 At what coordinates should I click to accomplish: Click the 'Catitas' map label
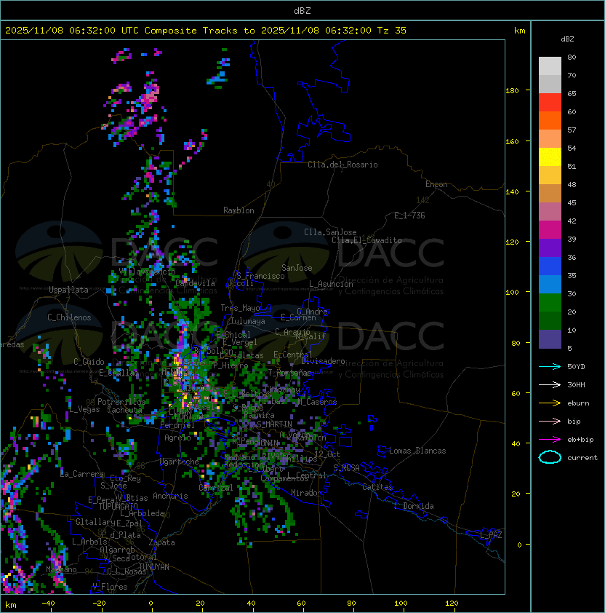tap(377, 487)
